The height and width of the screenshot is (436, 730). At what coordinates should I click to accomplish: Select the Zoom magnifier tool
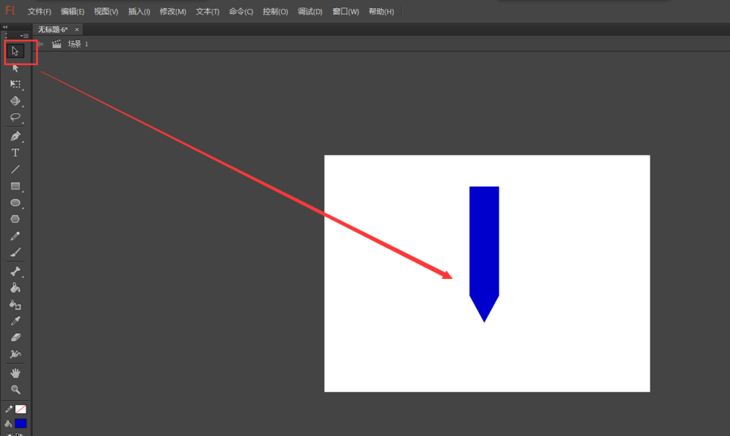15,389
